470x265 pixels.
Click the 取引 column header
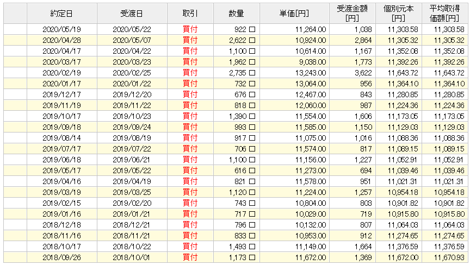point(190,14)
